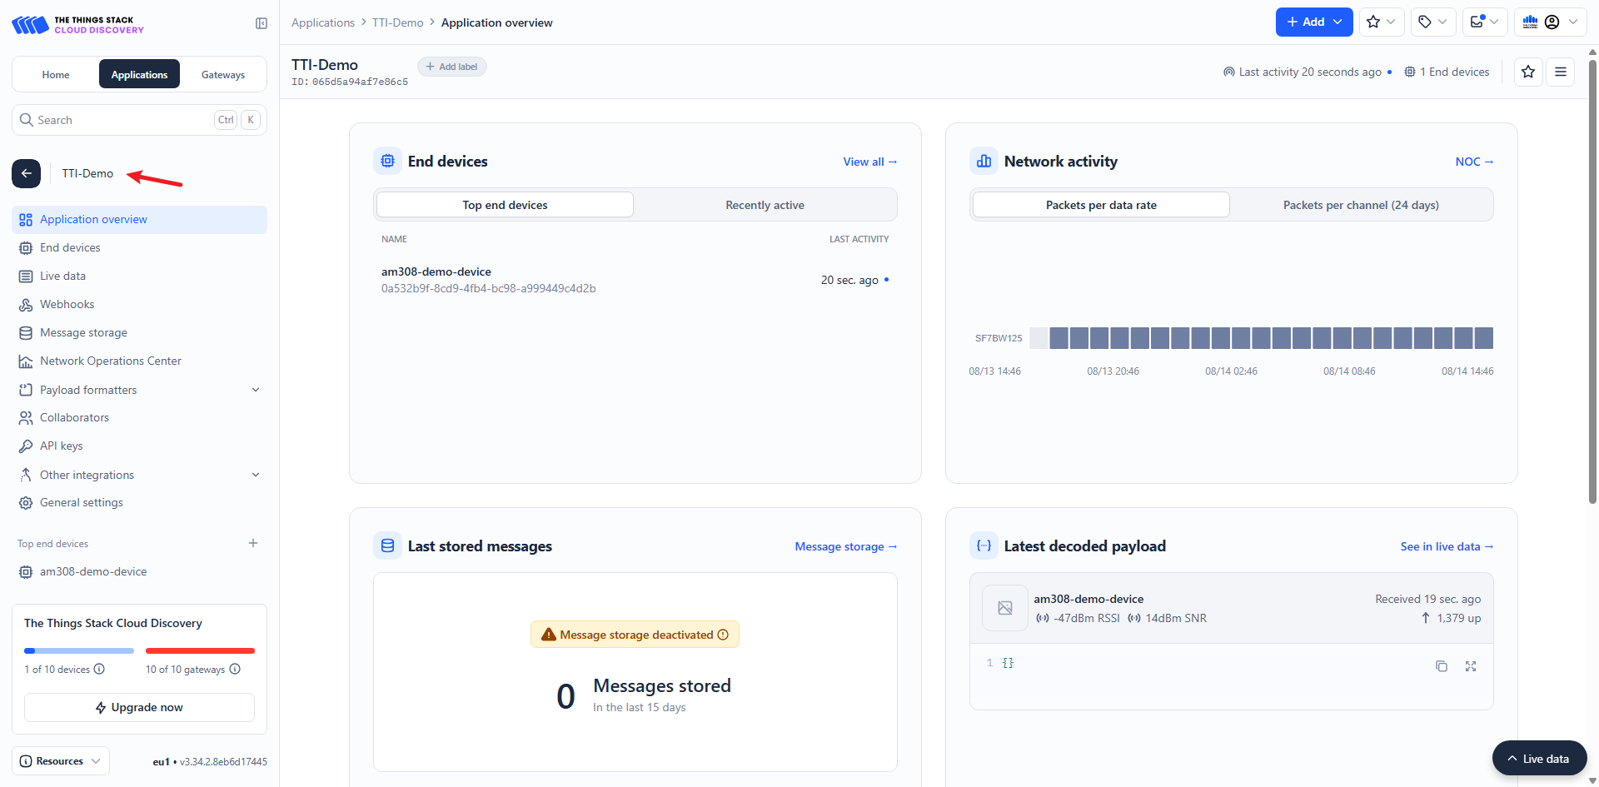The width and height of the screenshot is (1599, 787).
Task: Select the Applications tab
Action: pyautogui.click(x=139, y=74)
